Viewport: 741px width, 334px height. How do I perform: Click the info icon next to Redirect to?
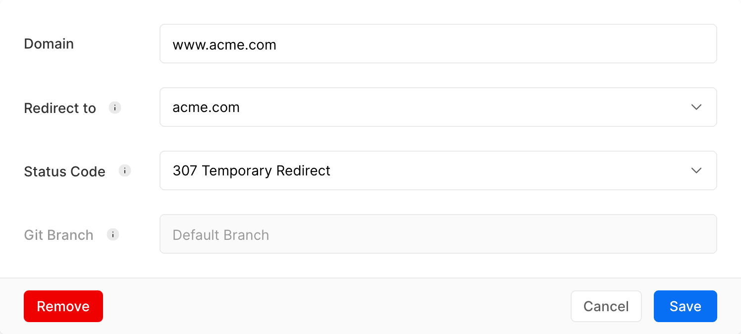[114, 108]
